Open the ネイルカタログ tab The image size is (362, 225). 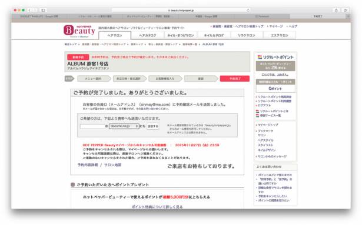214,35
